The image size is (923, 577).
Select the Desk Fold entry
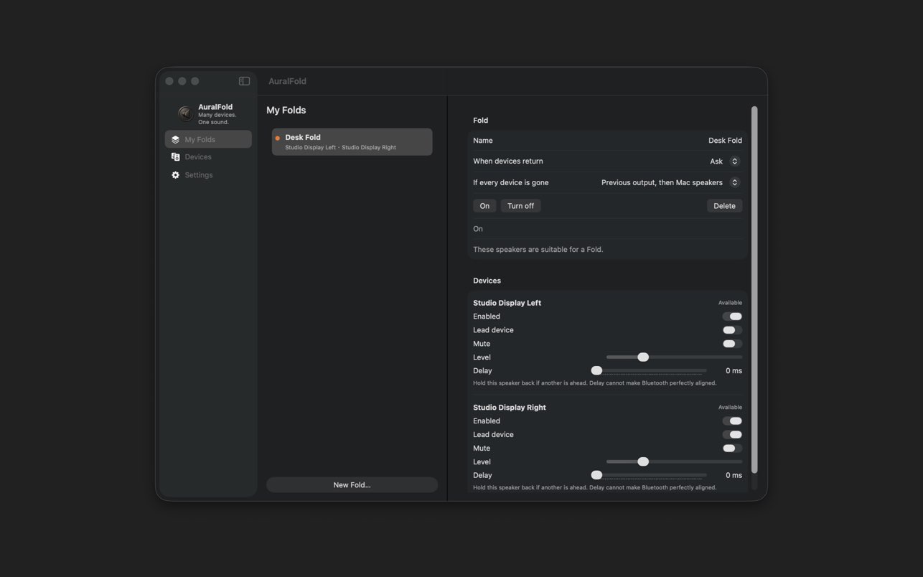pyautogui.click(x=352, y=141)
